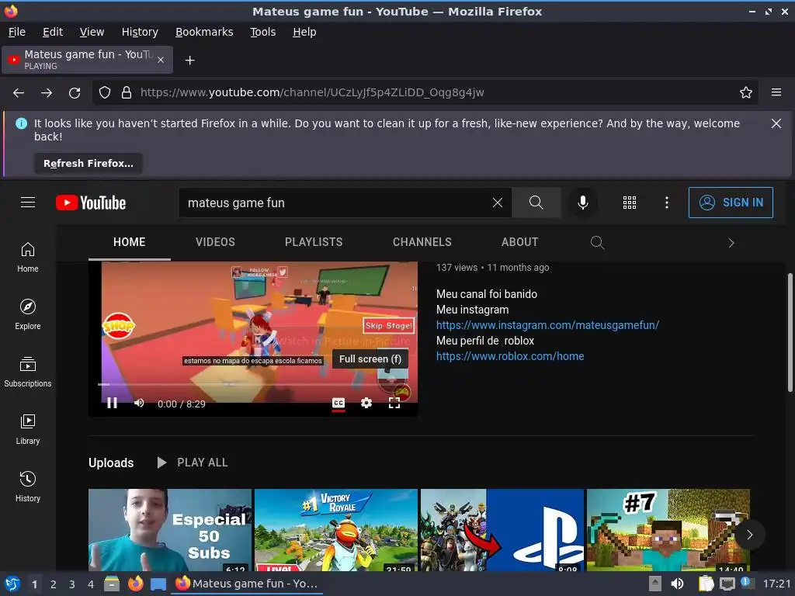Open the History menu
This screenshot has width=795, height=596.
(140, 32)
